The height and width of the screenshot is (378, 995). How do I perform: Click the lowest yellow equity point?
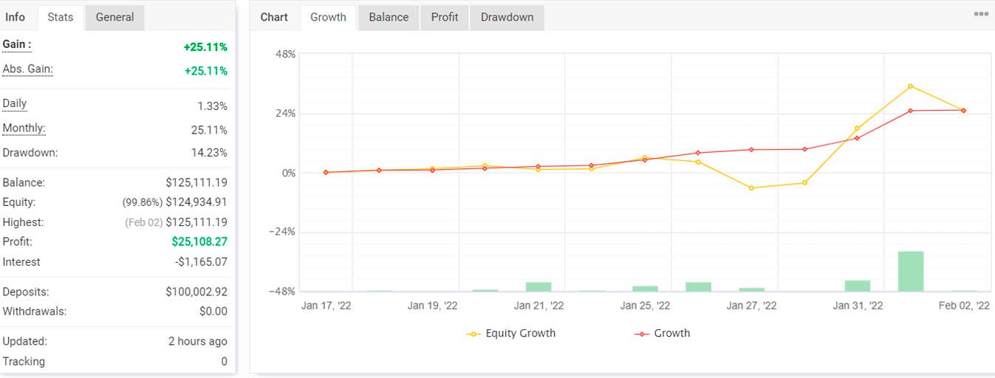pyautogui.click(x=751, y=188)
